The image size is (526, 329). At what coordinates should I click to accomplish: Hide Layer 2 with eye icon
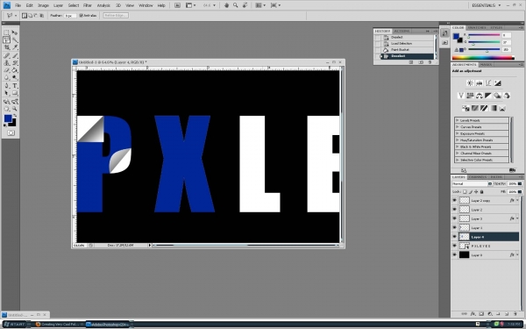pyautogui.click(x=454, y=210)
